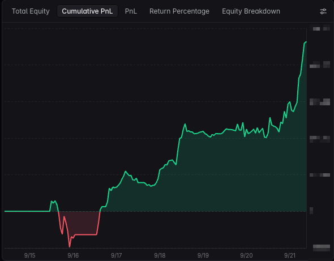This screenshot has width=334, height=261.
Task: Switch to Return Percentage tab
Action: click(x=179, y=11)
